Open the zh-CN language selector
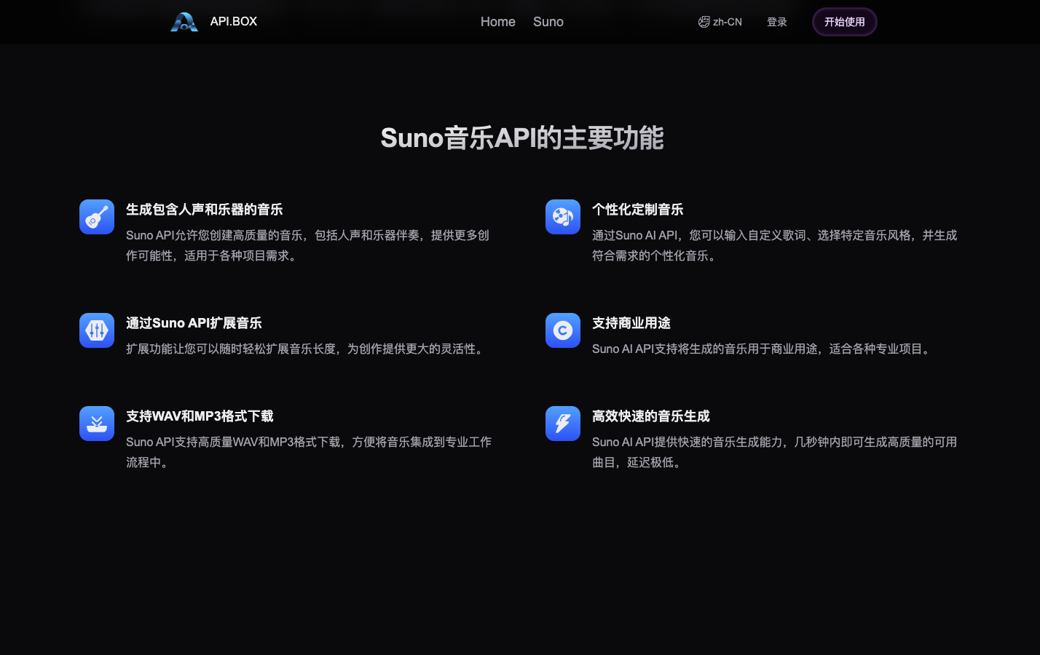Viewport: 1040px width, 655px height. click(720, 22)
